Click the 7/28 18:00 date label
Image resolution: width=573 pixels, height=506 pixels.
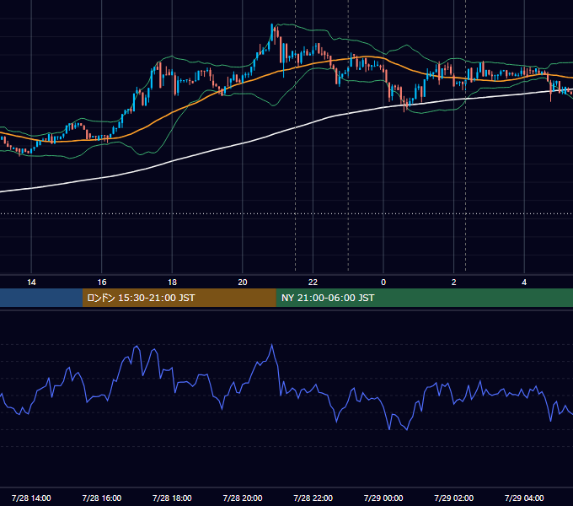172,498
